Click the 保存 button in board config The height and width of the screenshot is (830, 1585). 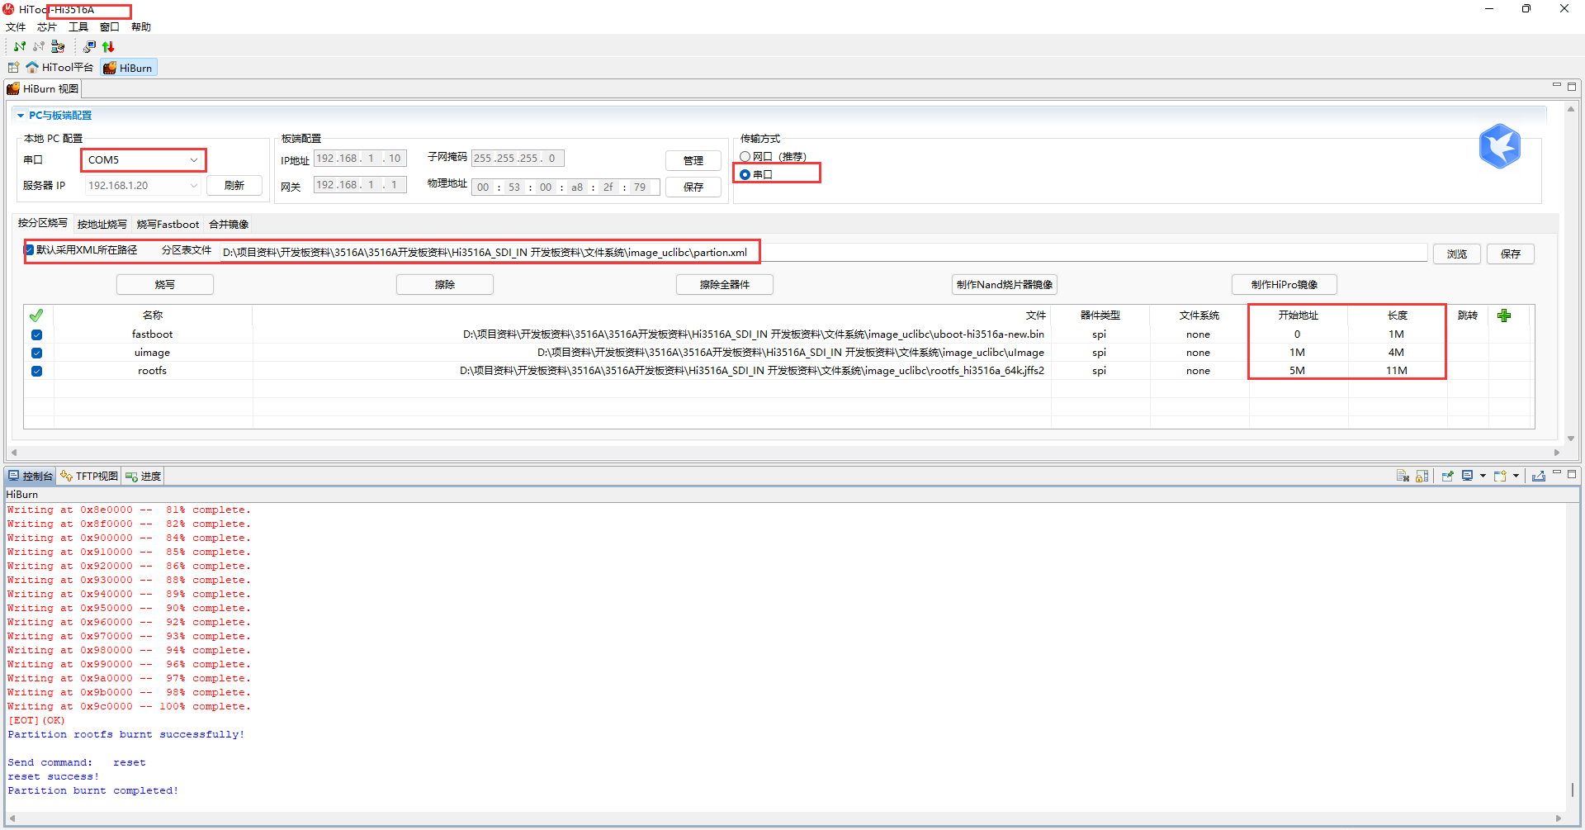[x=693, y=187]
